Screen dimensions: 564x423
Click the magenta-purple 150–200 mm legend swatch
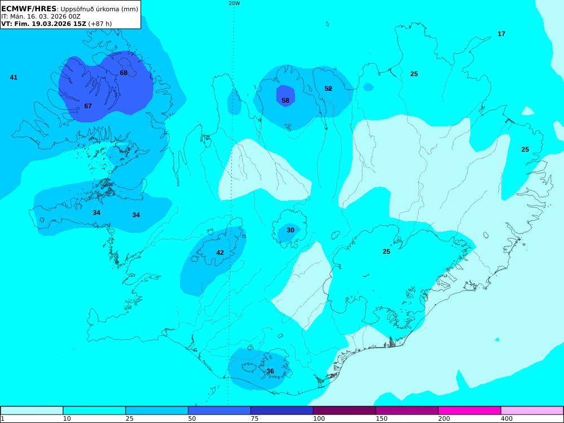tap(407, 411)
